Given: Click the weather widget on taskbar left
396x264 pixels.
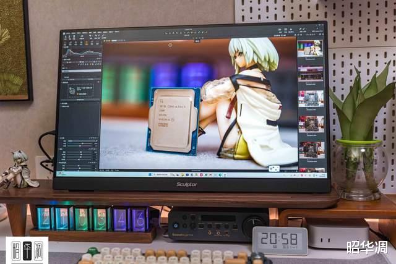Looking at the screenshot, I should click(62, 174).
